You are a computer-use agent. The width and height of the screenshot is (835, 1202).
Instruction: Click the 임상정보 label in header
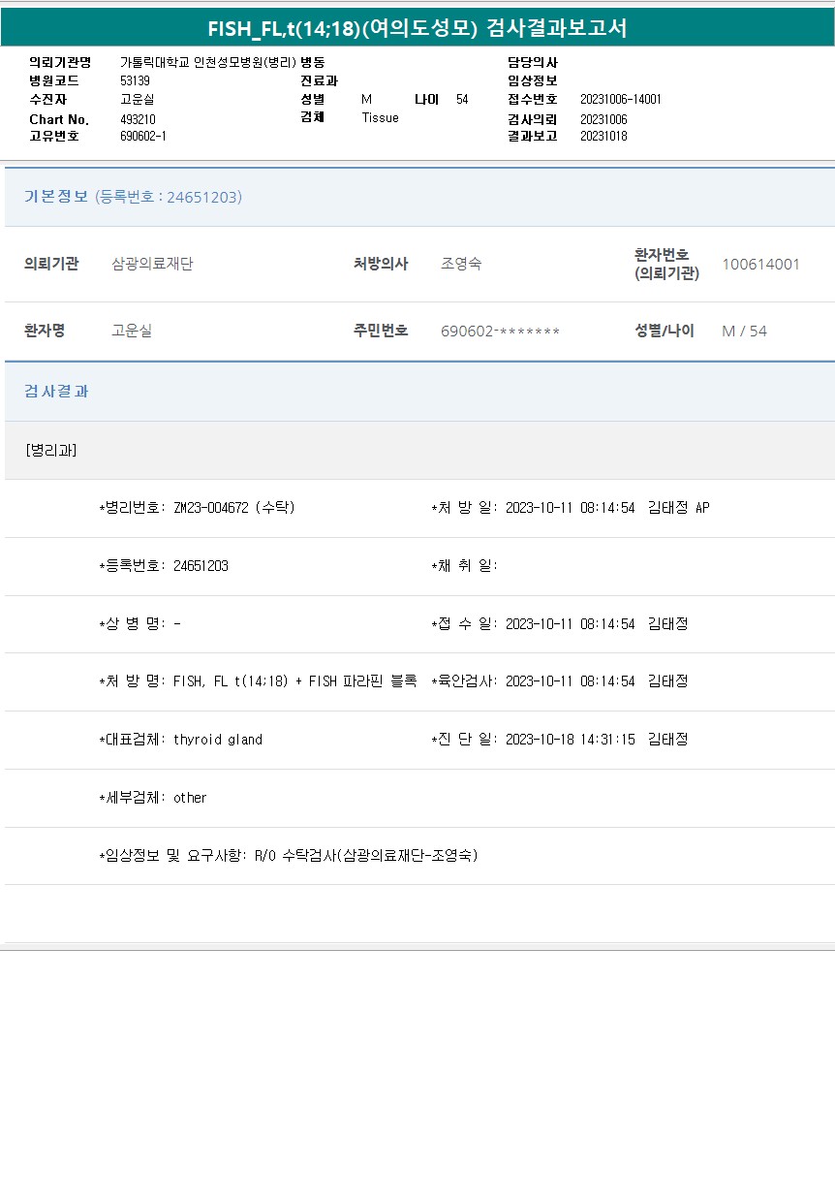(533, 80)
